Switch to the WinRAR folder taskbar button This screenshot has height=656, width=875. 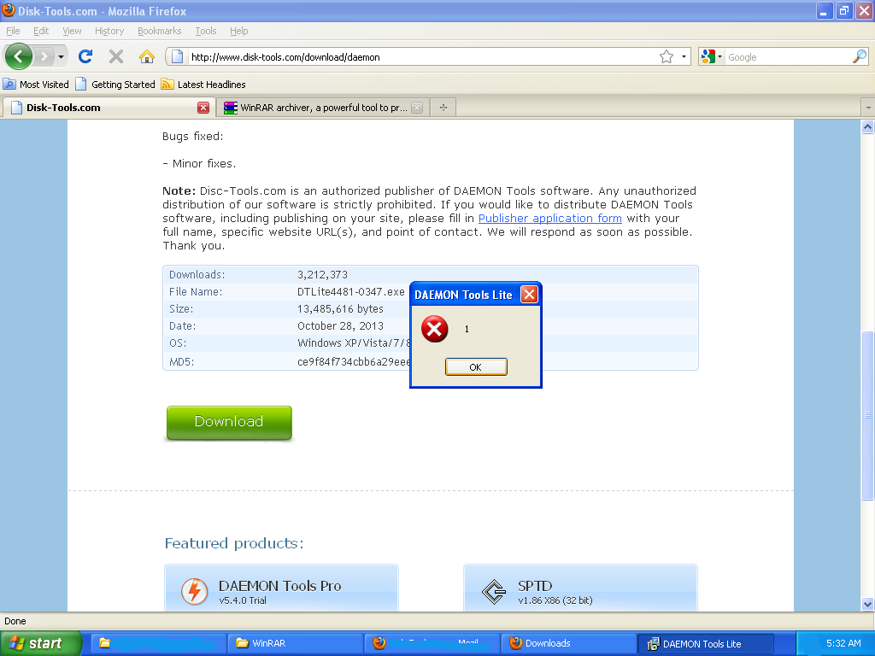coord(295,643)
